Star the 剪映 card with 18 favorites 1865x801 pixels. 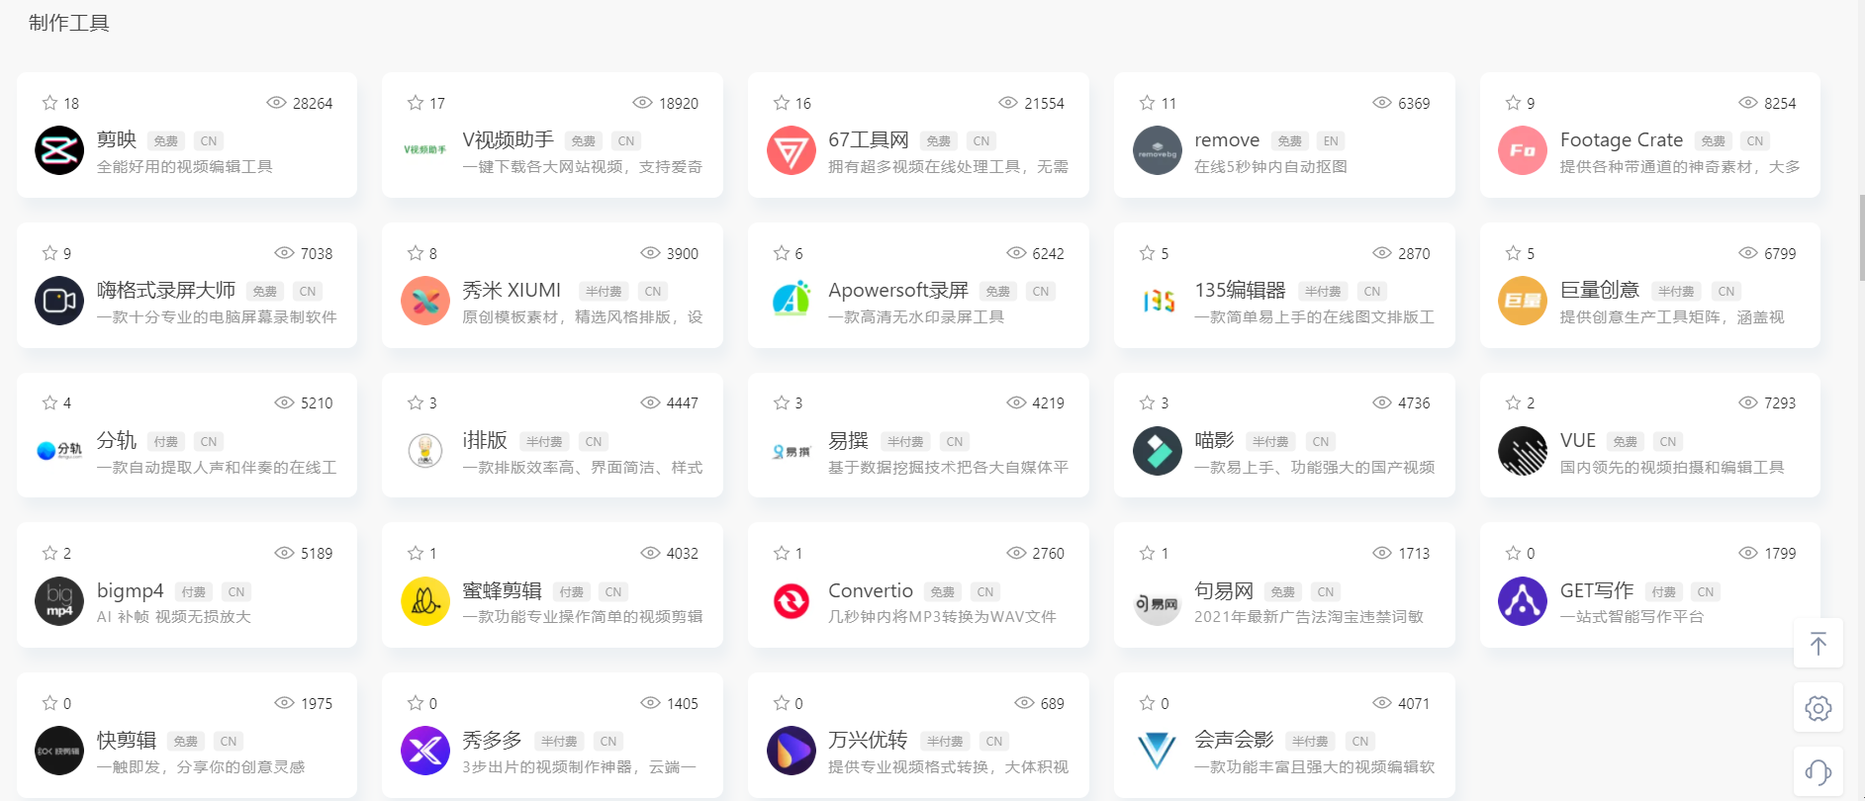(49, 102)
